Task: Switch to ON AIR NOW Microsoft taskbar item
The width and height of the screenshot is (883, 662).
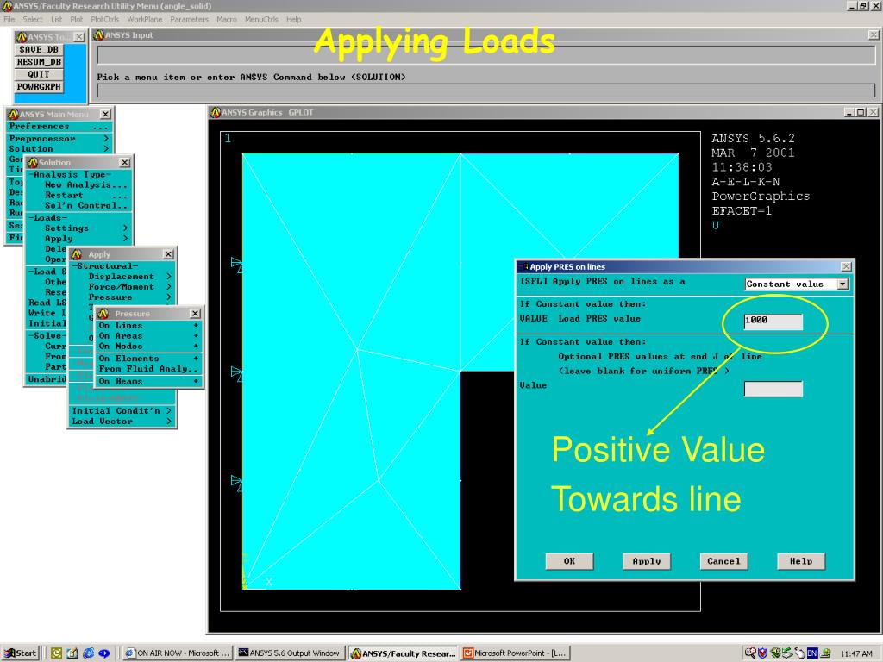Action: coord(178,653)
